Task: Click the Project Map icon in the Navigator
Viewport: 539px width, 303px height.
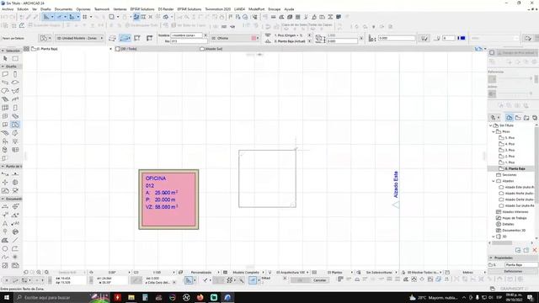Action: (509, 118)
